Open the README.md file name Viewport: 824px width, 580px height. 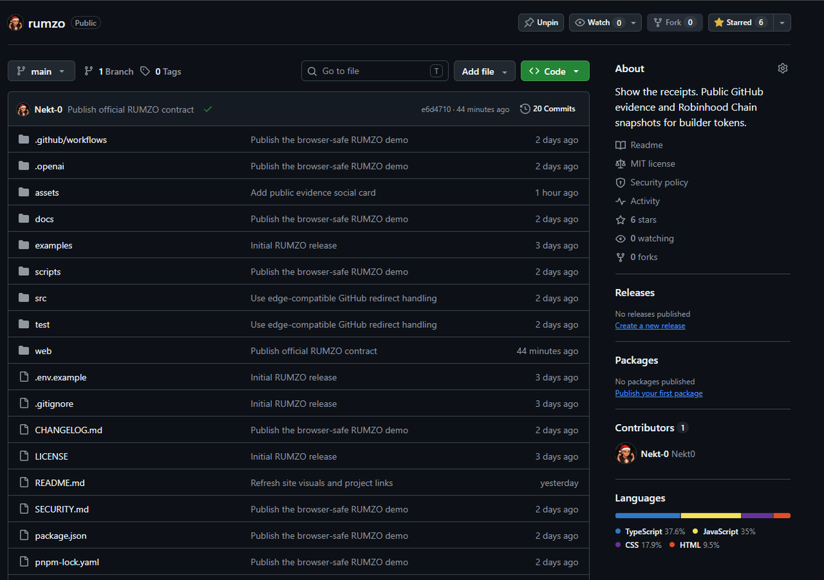60,483
